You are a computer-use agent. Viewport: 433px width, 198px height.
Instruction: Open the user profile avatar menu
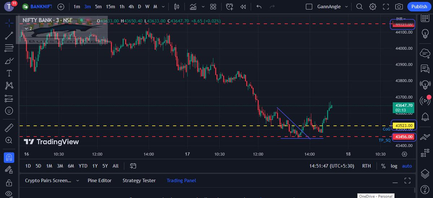pos(9,6)
